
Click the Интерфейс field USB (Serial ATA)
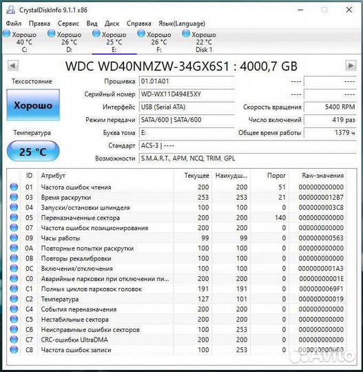(187, 107)
